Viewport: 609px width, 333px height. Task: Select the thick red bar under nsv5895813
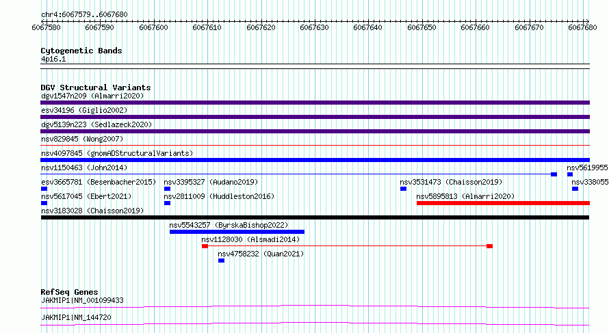tap(504, 203)
